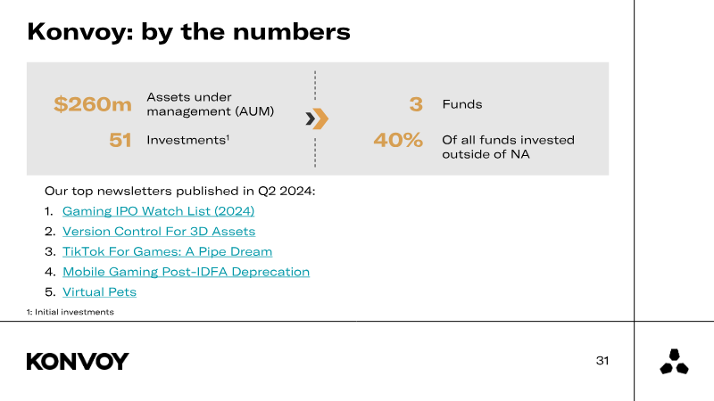Click the 3 funds number
714x401 pixels.
(x=416, y=104)
